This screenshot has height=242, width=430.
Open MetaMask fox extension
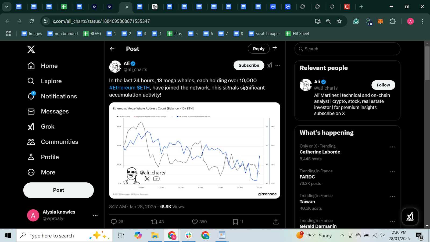(380, 21)
